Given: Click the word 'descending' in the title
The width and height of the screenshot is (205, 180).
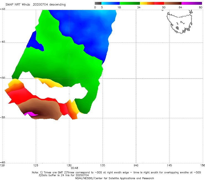Looking at the screenshot, I should click(x=57, y=5).
